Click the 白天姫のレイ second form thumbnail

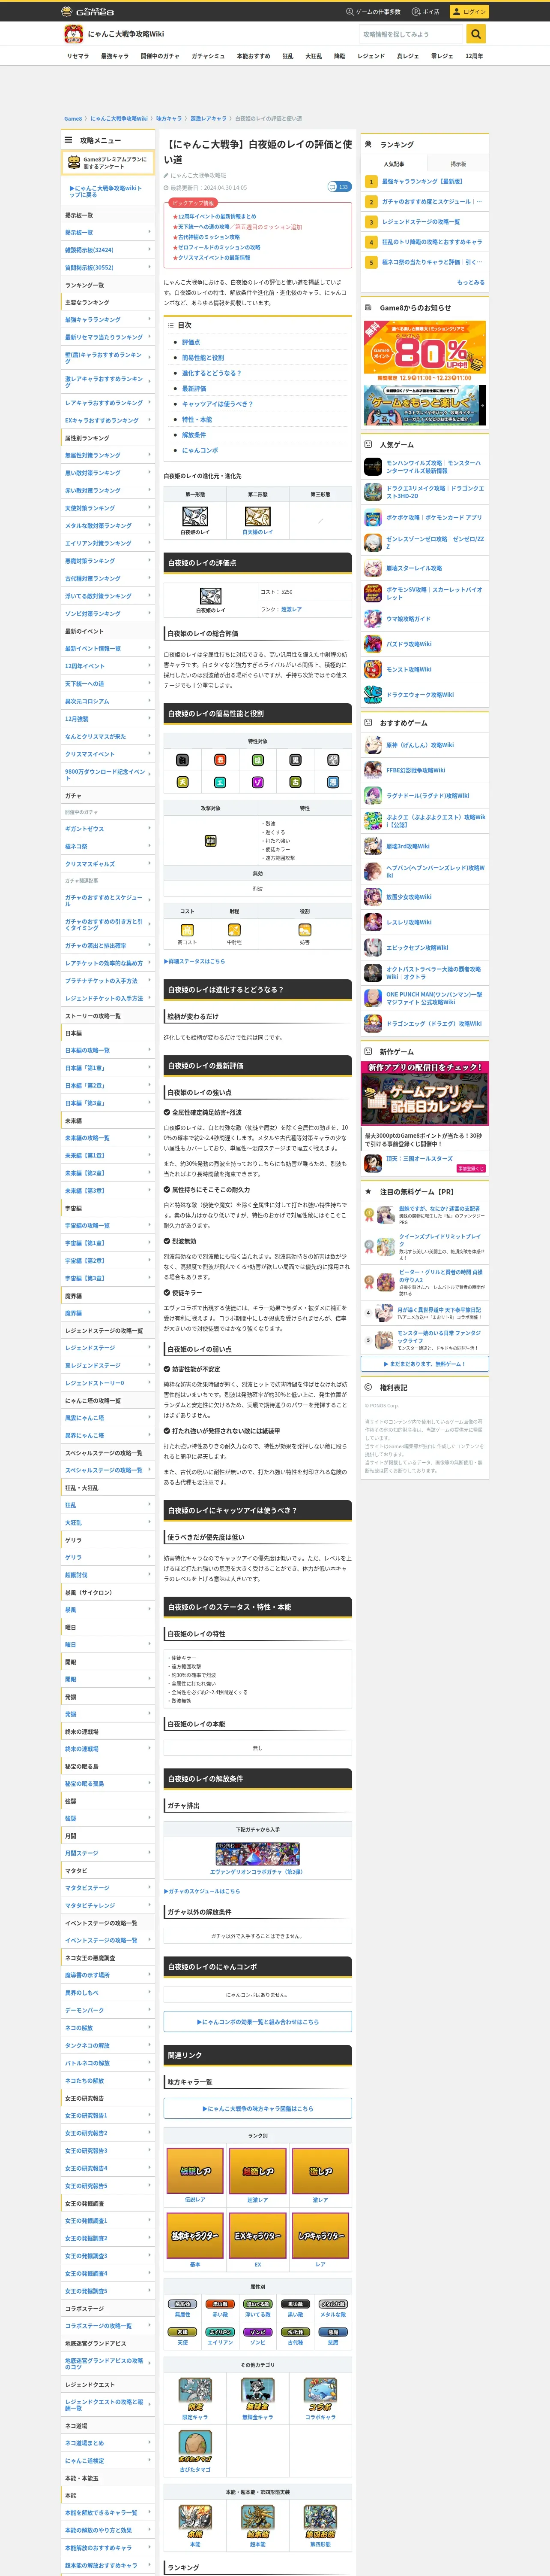257,516
